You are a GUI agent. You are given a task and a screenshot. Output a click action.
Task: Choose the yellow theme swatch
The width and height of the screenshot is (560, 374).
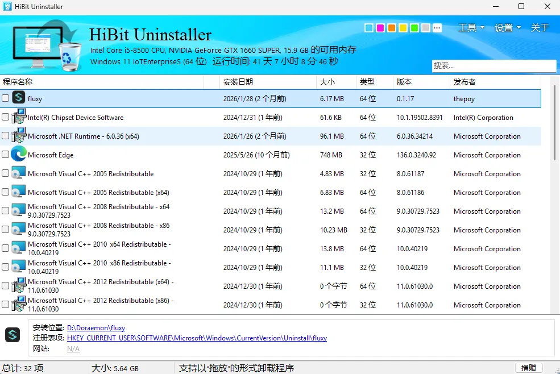coord(403,28)
